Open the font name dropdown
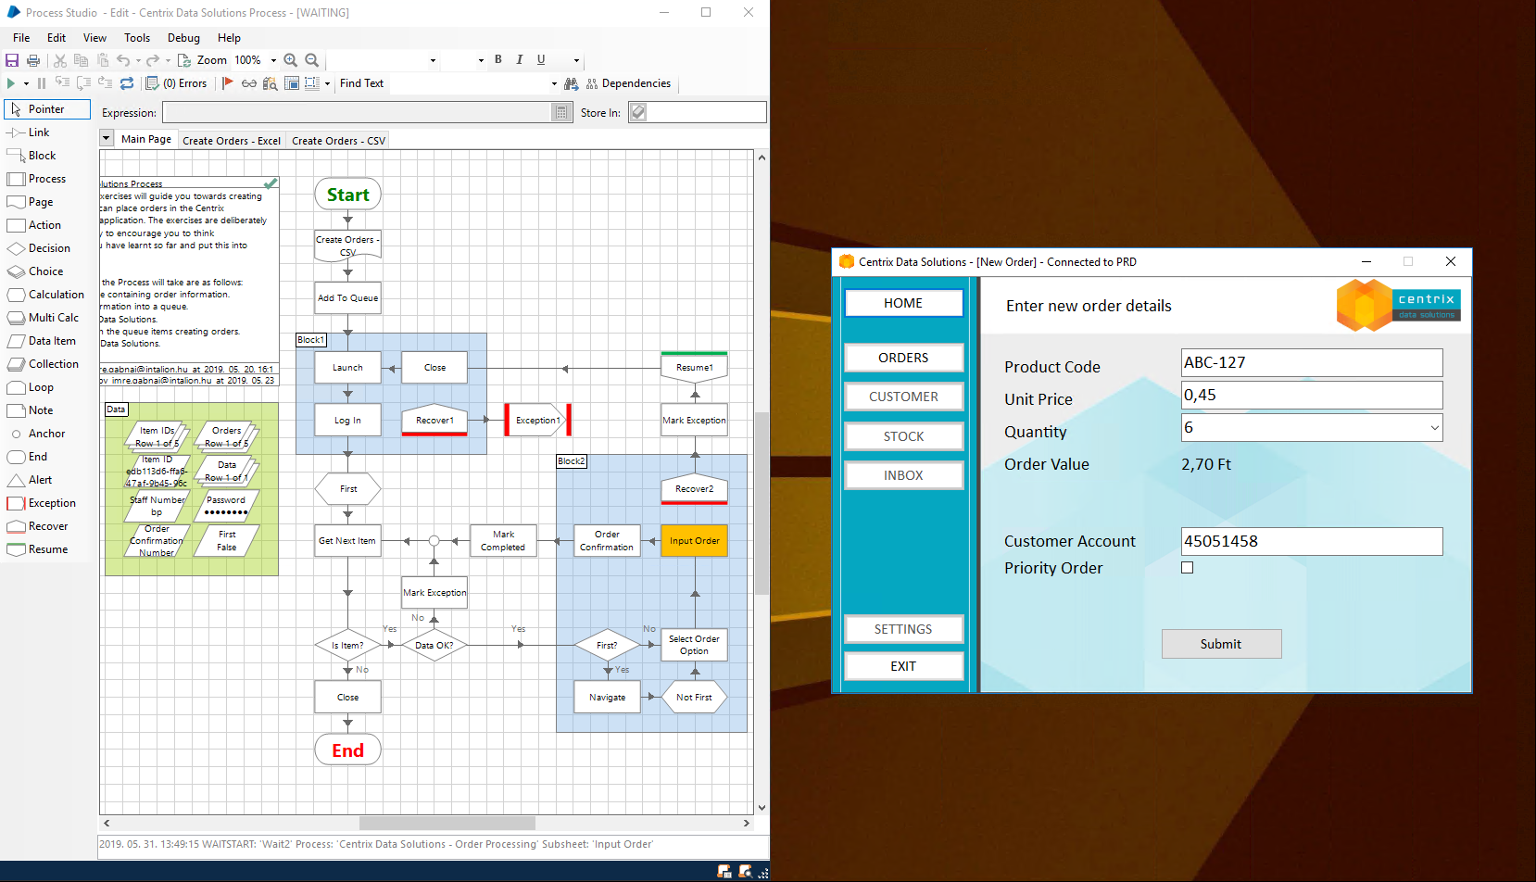This screenshot has height=882, width=1536. (x=433, y=60)
